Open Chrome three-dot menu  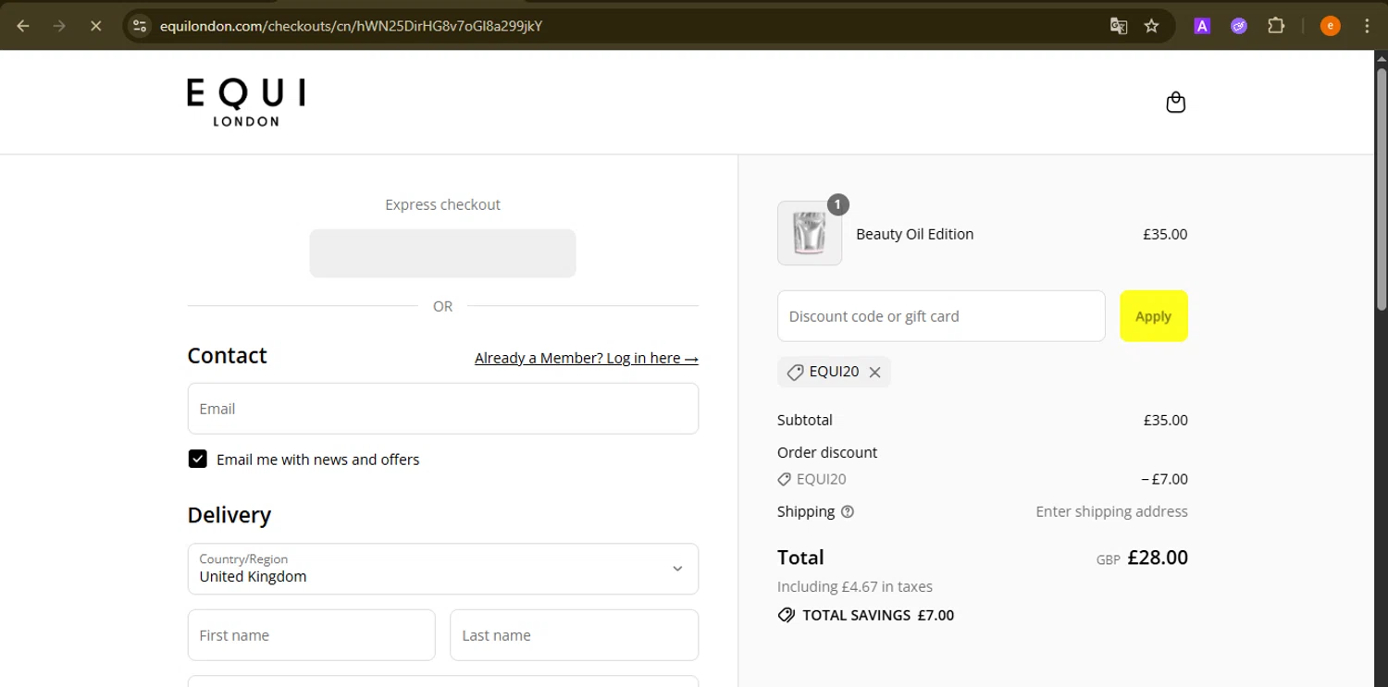[x=1367, y=26]
